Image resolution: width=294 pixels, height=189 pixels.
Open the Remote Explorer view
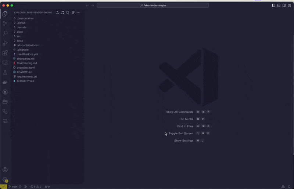5,63
